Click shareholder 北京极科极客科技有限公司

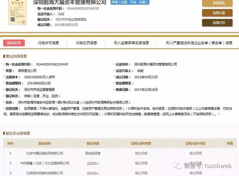tap(45, 173)
